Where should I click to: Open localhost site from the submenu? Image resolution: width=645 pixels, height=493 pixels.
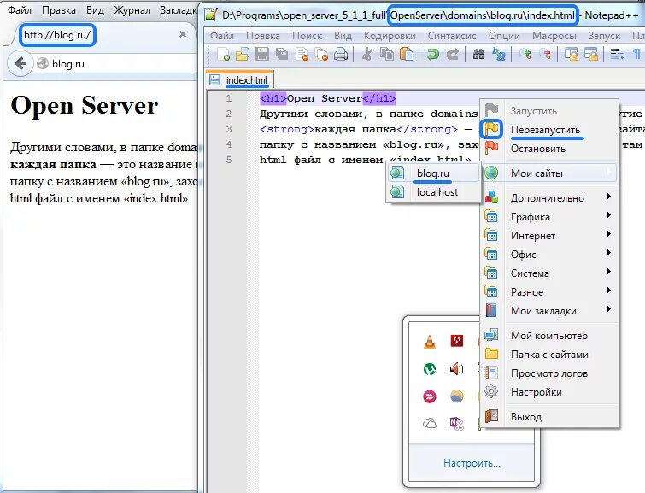tap(434, 191)
